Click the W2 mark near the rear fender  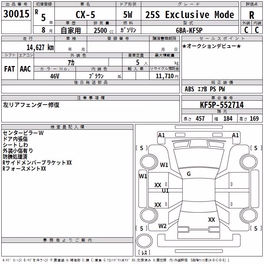[x=162, y=226]
